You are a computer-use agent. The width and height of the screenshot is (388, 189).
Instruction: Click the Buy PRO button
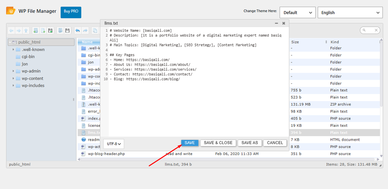pos(71,12)
